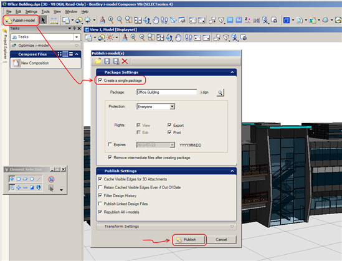
Task: Expand the Transform Settings section
Action: [x=232, y=226]
